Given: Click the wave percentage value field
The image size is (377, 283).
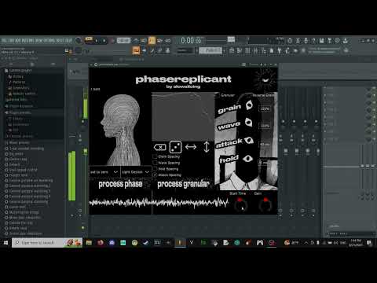Looking at the screenshot, I should (265, 126).
